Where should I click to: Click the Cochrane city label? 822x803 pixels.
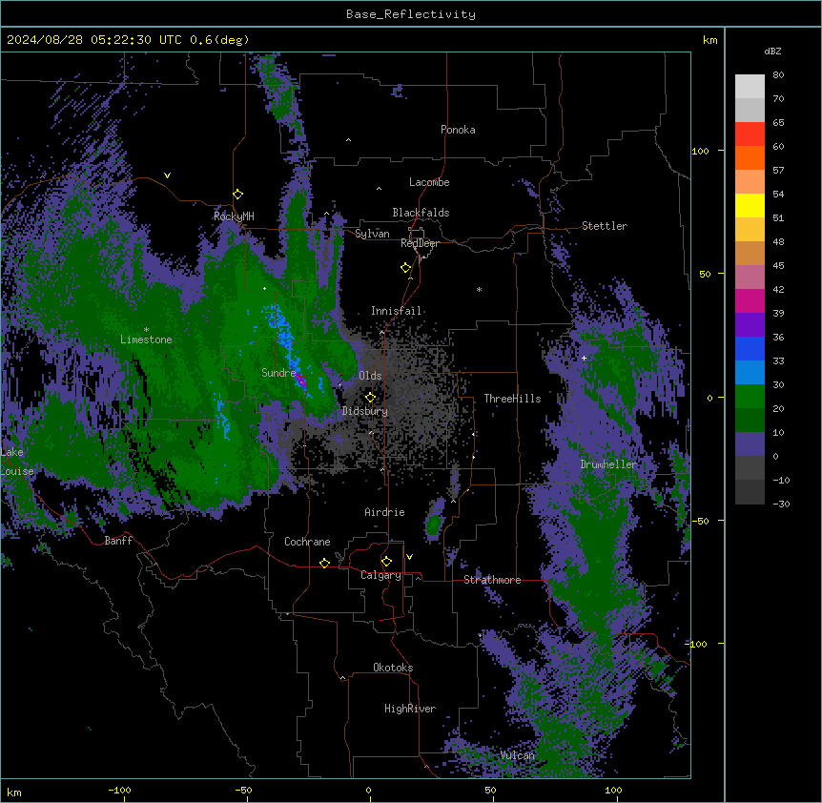point(307,542)
